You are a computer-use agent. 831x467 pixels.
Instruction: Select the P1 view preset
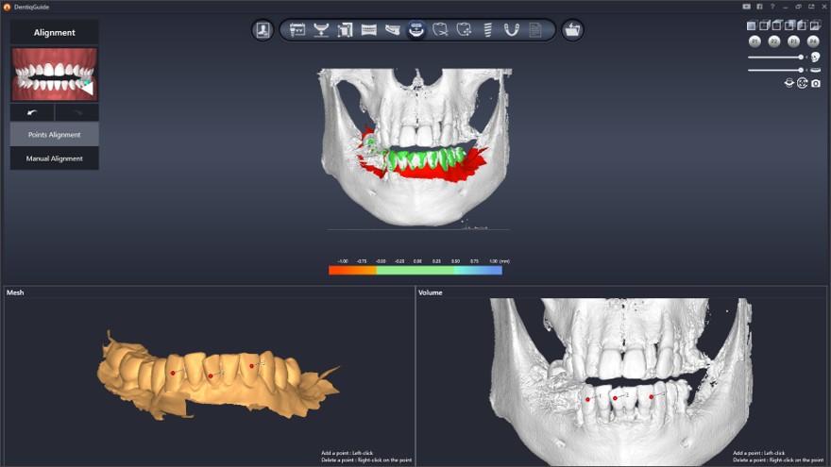pos(755,42)
